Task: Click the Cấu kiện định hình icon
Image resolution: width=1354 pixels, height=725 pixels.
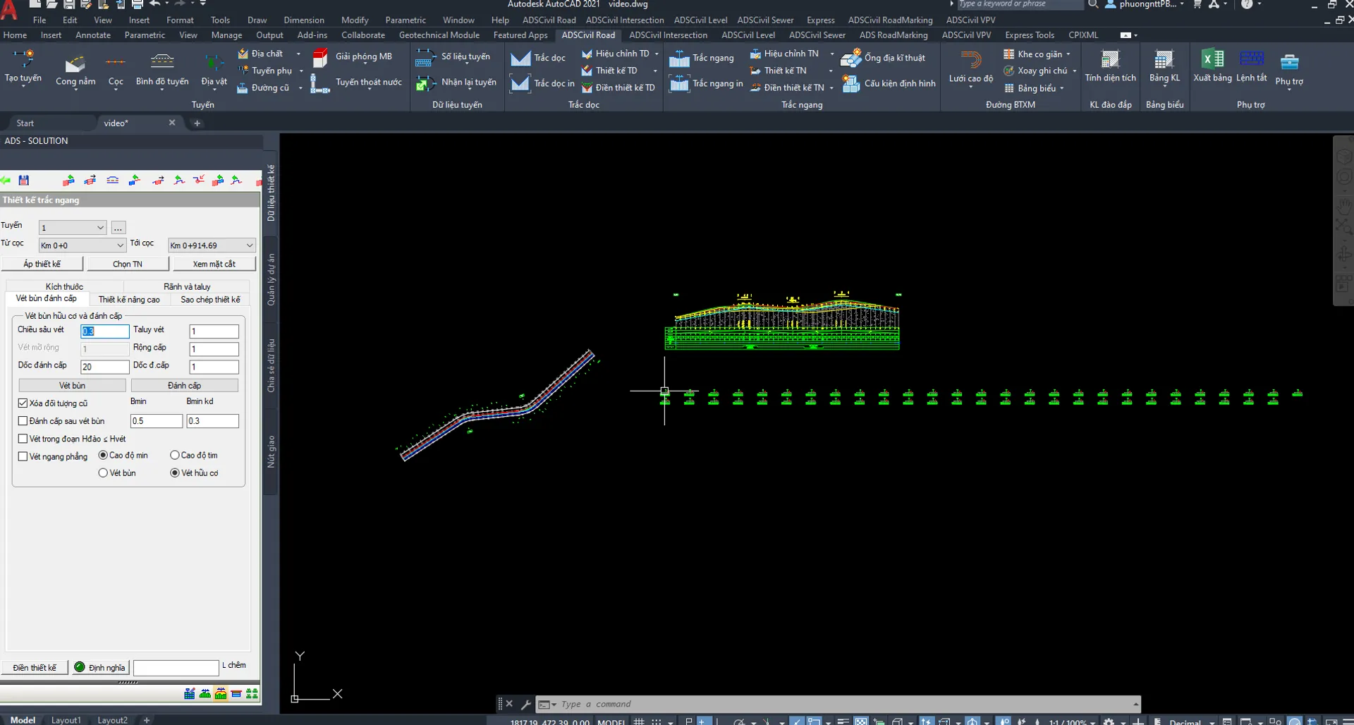Action: point(851,84)
